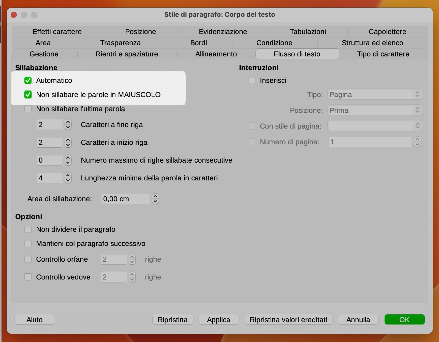Switch to the Area tab
Screen dimensions: 439x342
tap(43, 43)
